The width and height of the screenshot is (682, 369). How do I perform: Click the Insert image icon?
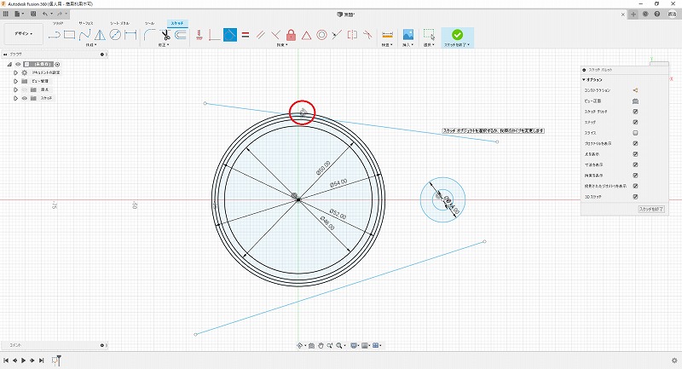point(407,35)
